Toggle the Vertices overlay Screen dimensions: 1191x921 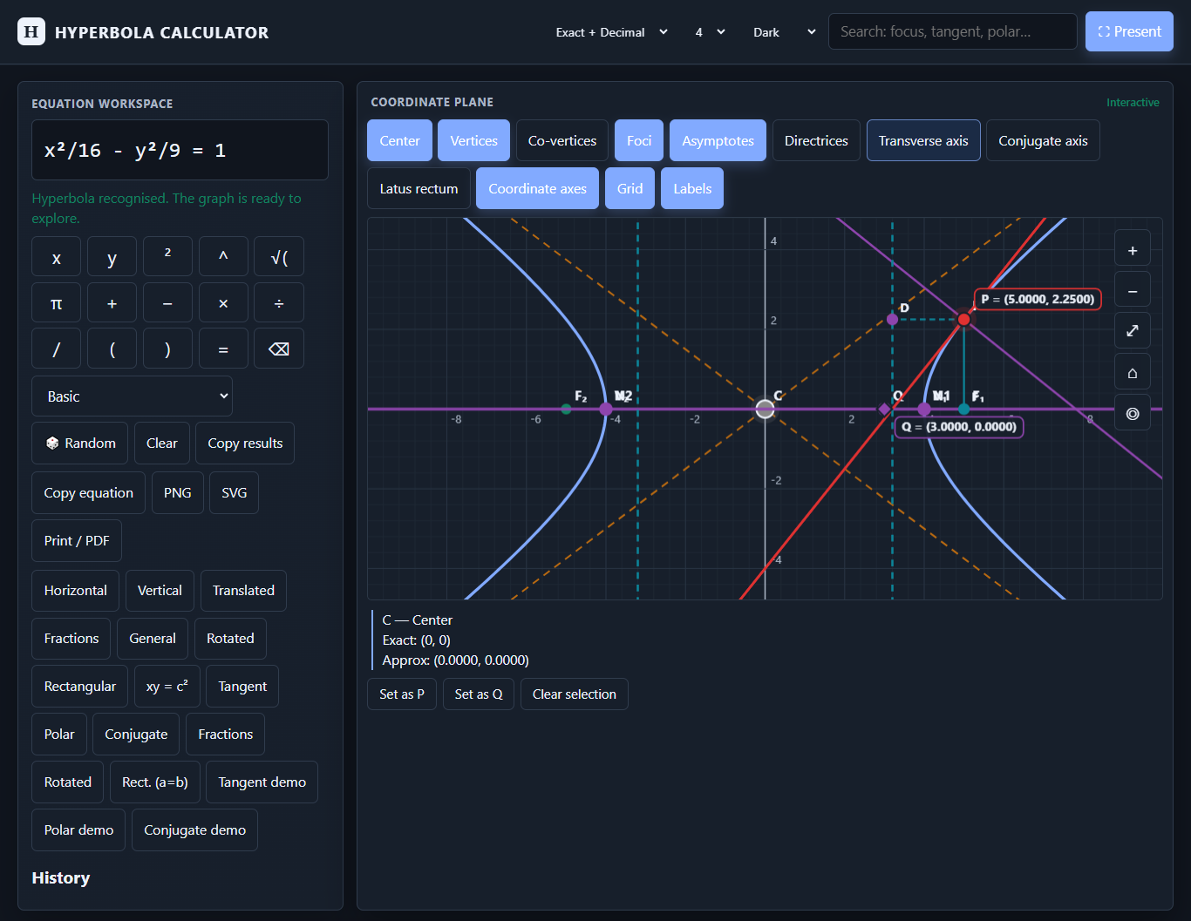point(473,140)
